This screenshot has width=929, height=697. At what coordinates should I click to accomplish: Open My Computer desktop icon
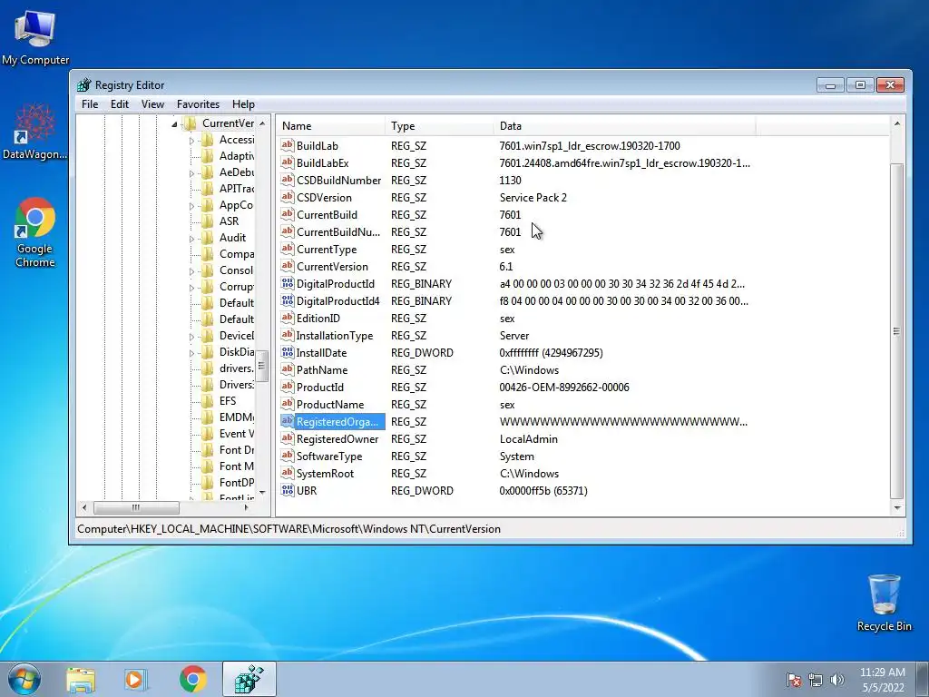click(x=35, y=36)
